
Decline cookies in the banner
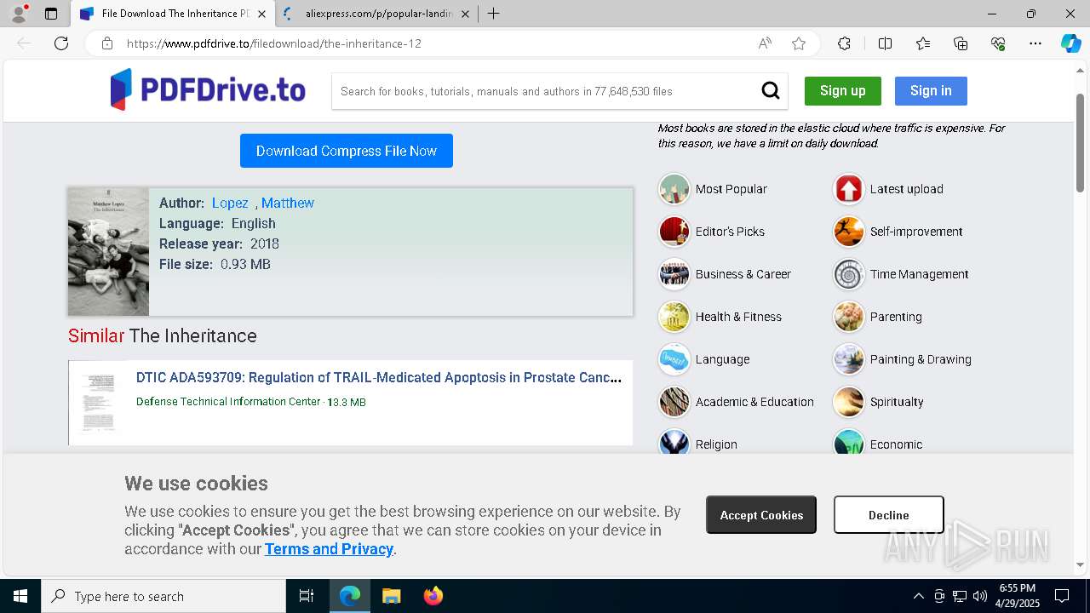pyautogui.click(x=889, y=515)
